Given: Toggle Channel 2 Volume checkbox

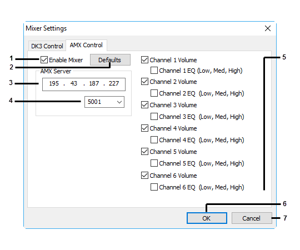Looking at the screenshot, I should [144, 82].
